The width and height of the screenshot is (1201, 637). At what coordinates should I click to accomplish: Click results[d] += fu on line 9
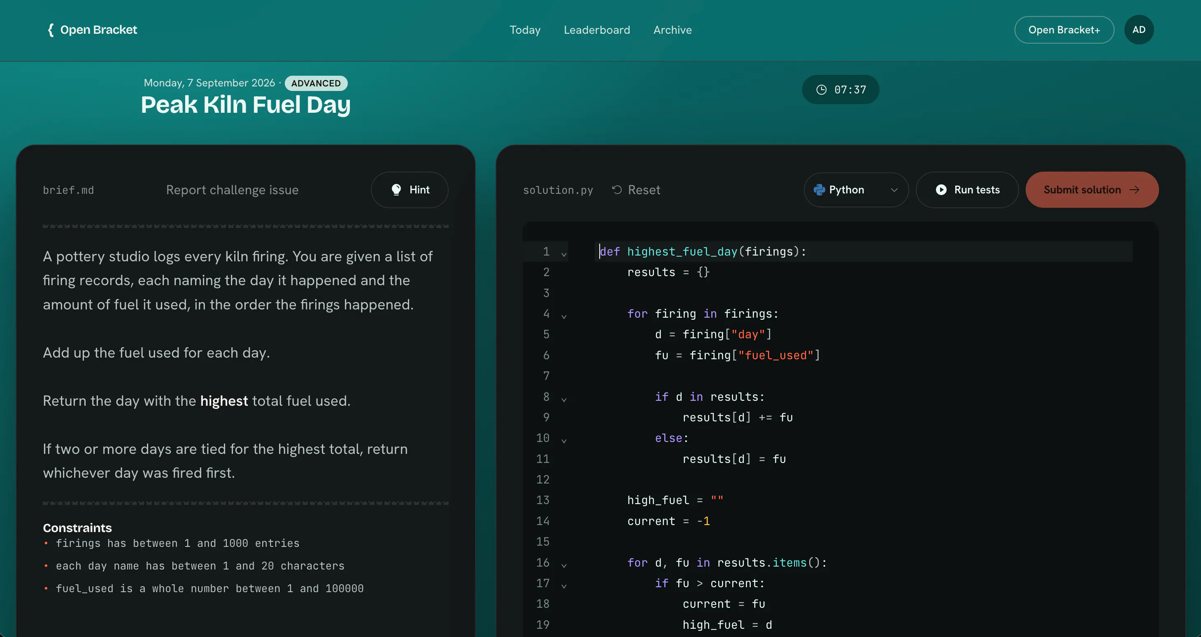point(738,417)
